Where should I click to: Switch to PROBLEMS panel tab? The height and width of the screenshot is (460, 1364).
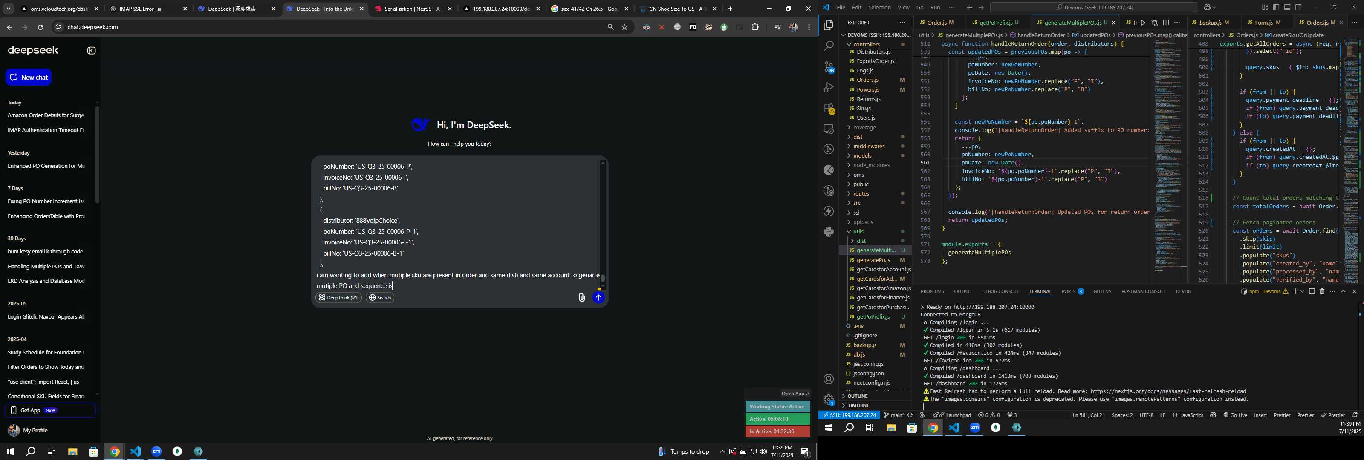932,291
